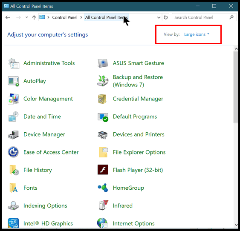This screenshot has width=240, height=231.
Task: Open the AutoPlay icon
Action: click(x=14, y=81)
